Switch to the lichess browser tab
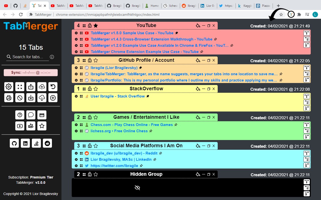Image resolution: width=321 pixels, height=200 pixels. click(171, 6)
